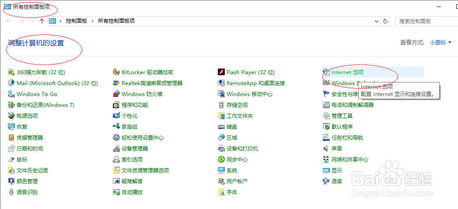
Task: Open the 疑难解答 link
Action: click(132, 182)
